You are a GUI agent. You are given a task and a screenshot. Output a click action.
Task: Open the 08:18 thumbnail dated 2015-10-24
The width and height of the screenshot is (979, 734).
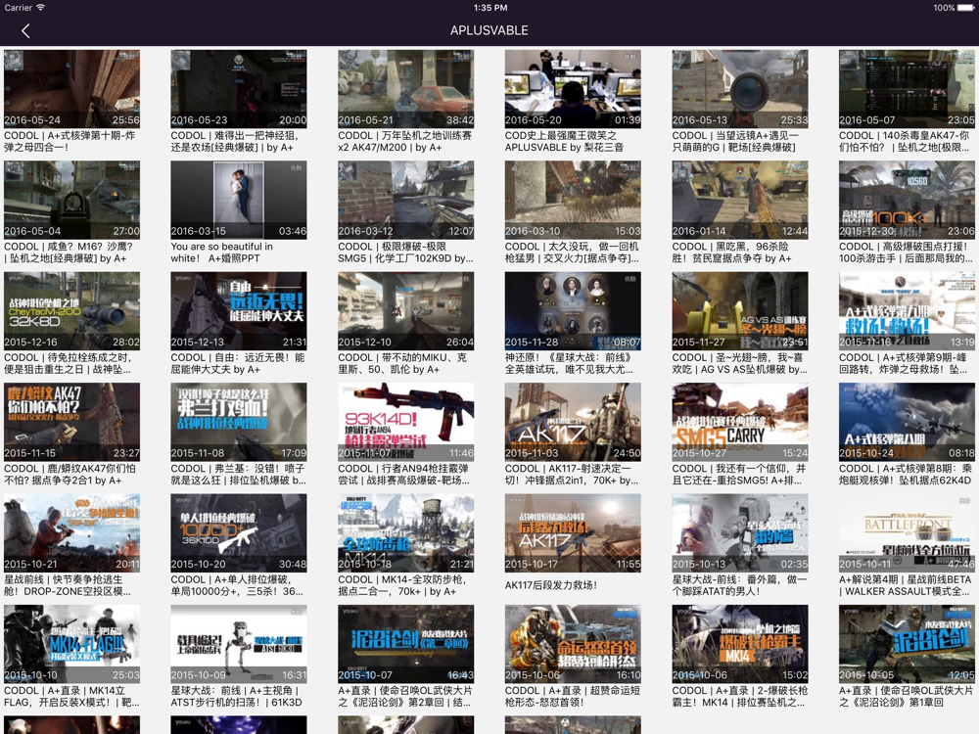coord(907,422)
